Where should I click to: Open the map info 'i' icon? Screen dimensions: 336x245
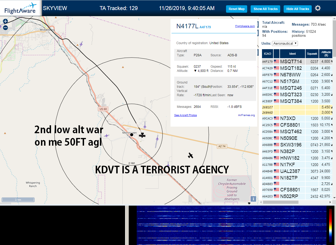[253, 199]
